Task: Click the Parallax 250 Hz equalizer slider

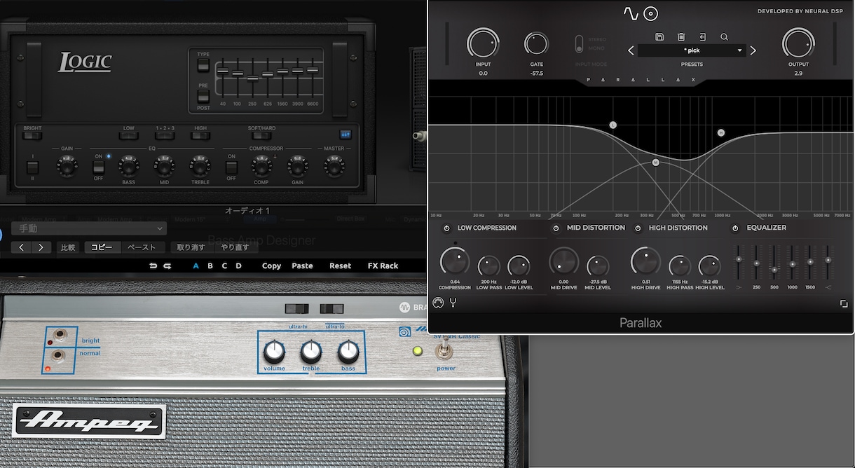Action: pos(756,263)
